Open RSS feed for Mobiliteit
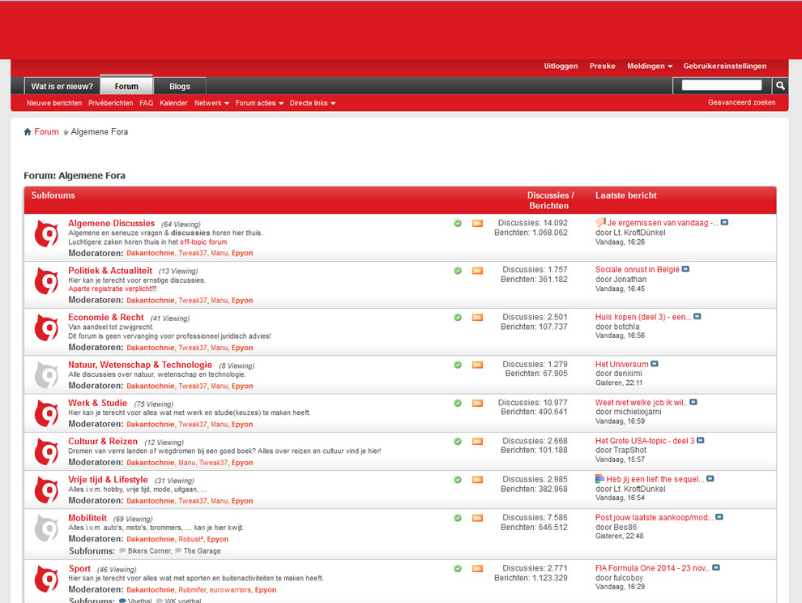Viewport: 802px width, 603px height. 477,518
